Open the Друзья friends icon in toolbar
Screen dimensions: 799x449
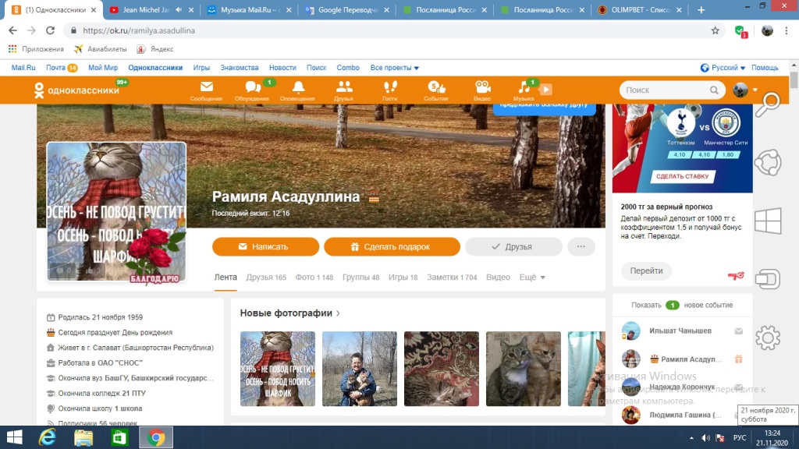[344, 90]
